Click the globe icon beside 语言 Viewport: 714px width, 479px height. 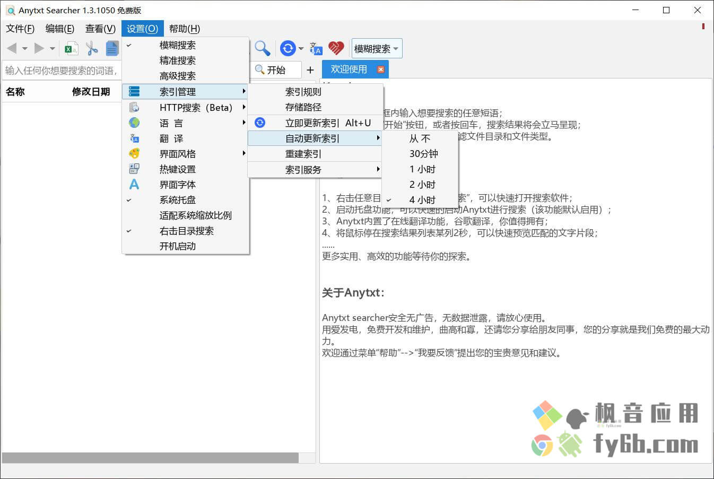point(134,123)
